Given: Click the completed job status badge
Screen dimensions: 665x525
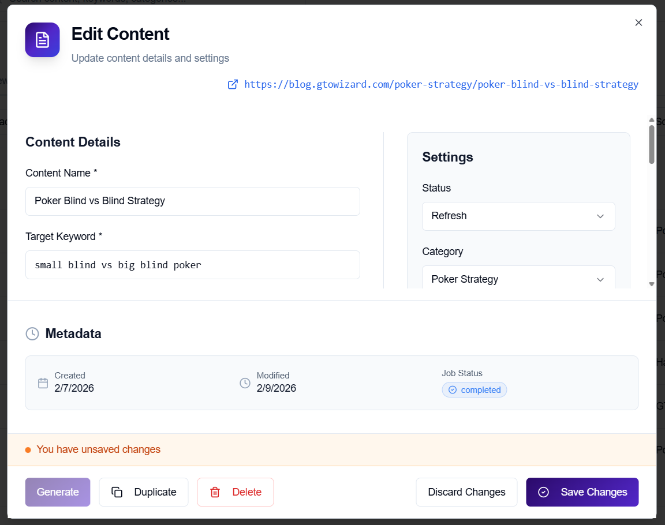Looking at the screenshot, I should (x=474, y=389).
